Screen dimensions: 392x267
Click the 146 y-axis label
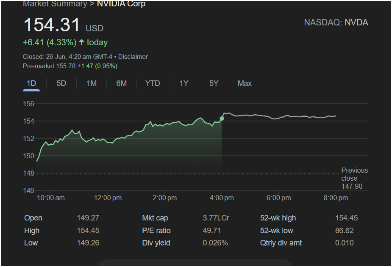click(28, 191)
